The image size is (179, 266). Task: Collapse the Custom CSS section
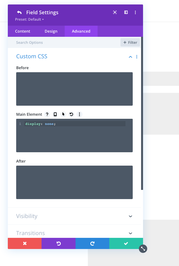click(130, 57)
